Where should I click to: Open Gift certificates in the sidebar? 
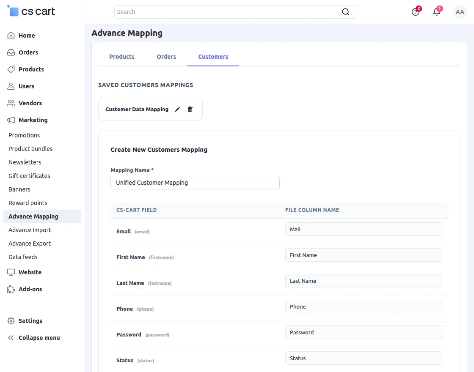click(29, 176)
